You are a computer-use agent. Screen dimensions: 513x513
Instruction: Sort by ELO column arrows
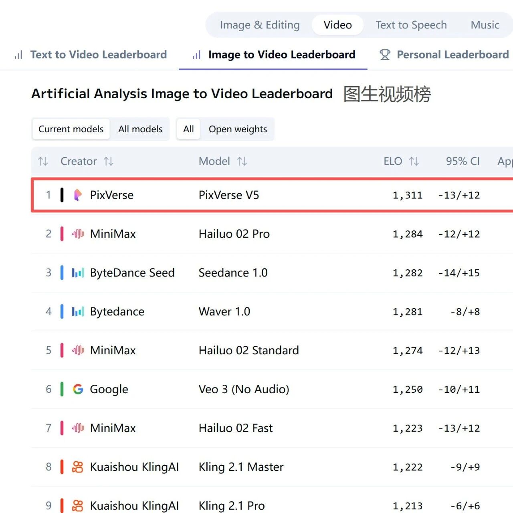414,161
